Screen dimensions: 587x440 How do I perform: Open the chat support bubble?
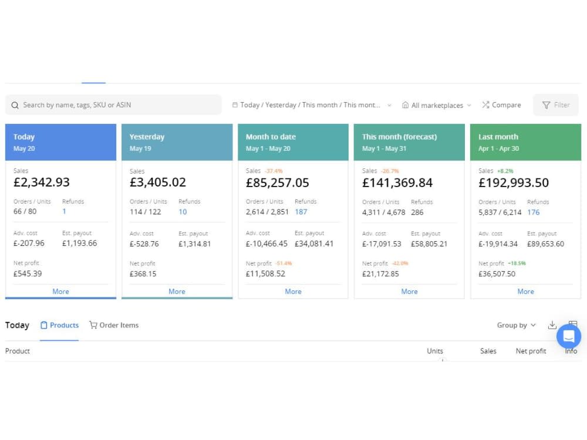coord(569,336)
